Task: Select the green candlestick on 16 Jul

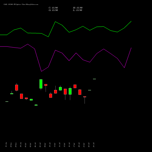Action: tap(70, 91)
